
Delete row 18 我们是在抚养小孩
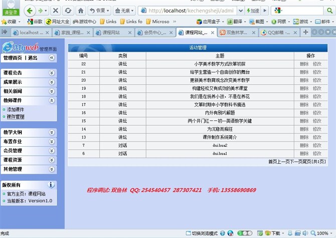(304, 96)
